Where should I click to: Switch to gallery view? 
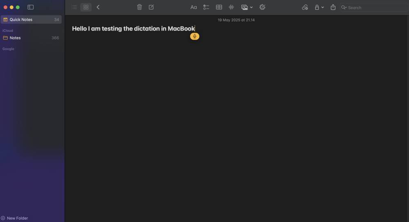pos(86,7)
